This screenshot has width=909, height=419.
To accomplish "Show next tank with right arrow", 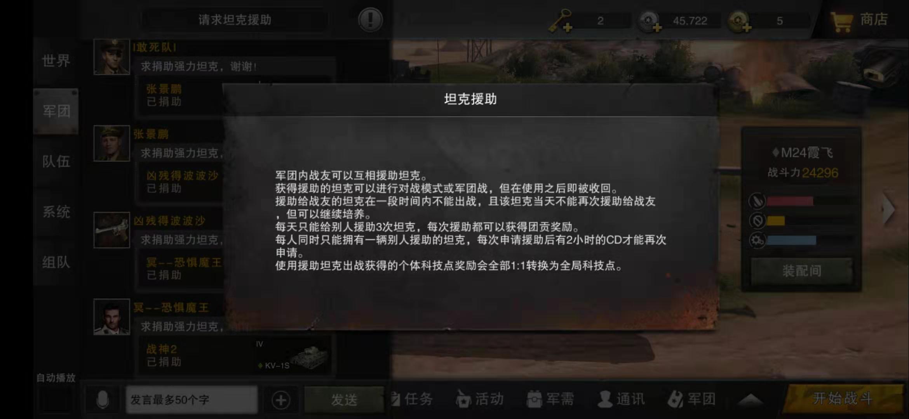I will coord(889,209).
